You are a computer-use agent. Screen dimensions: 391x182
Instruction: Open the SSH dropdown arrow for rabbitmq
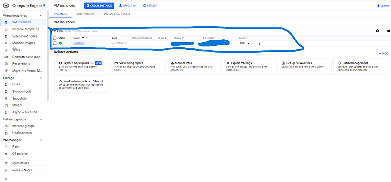coord(249,43)
